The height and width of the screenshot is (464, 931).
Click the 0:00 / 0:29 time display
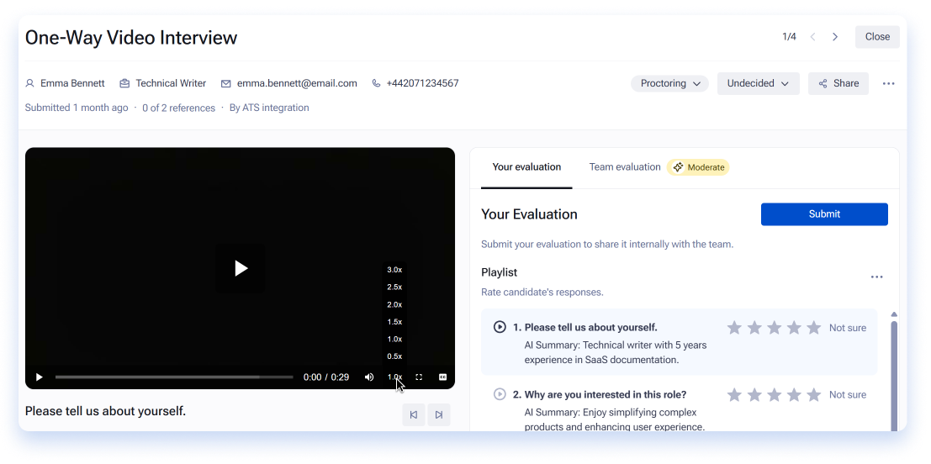click(326, 377)
